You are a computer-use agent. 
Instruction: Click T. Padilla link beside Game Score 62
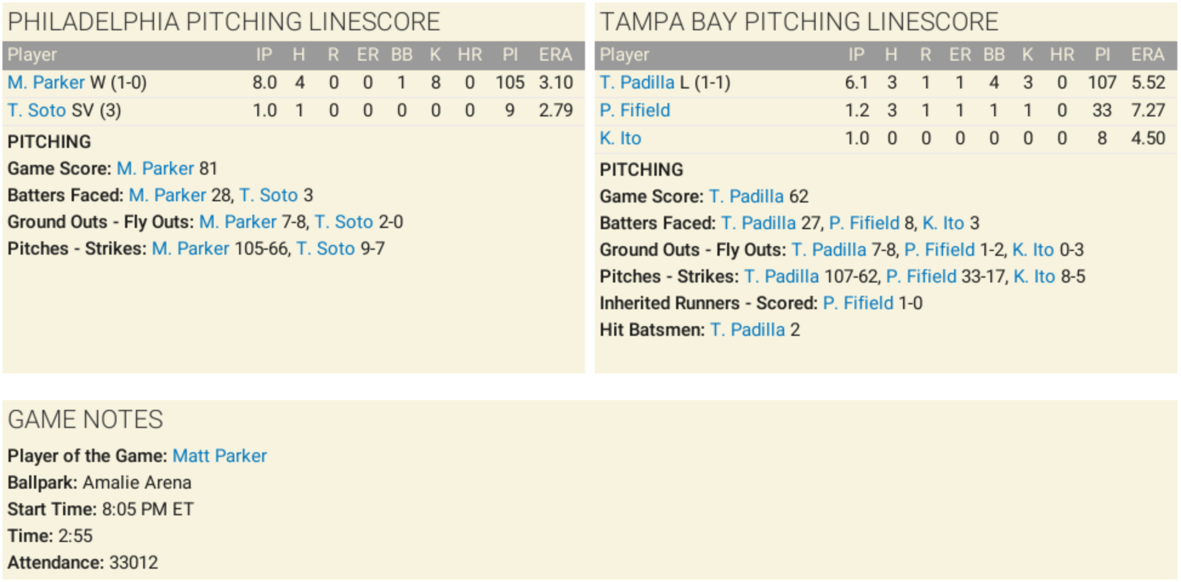click(746, 196)
